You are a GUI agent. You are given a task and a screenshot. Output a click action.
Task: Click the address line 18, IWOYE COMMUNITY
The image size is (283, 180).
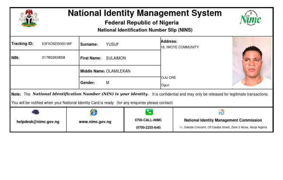click(180, 47)
